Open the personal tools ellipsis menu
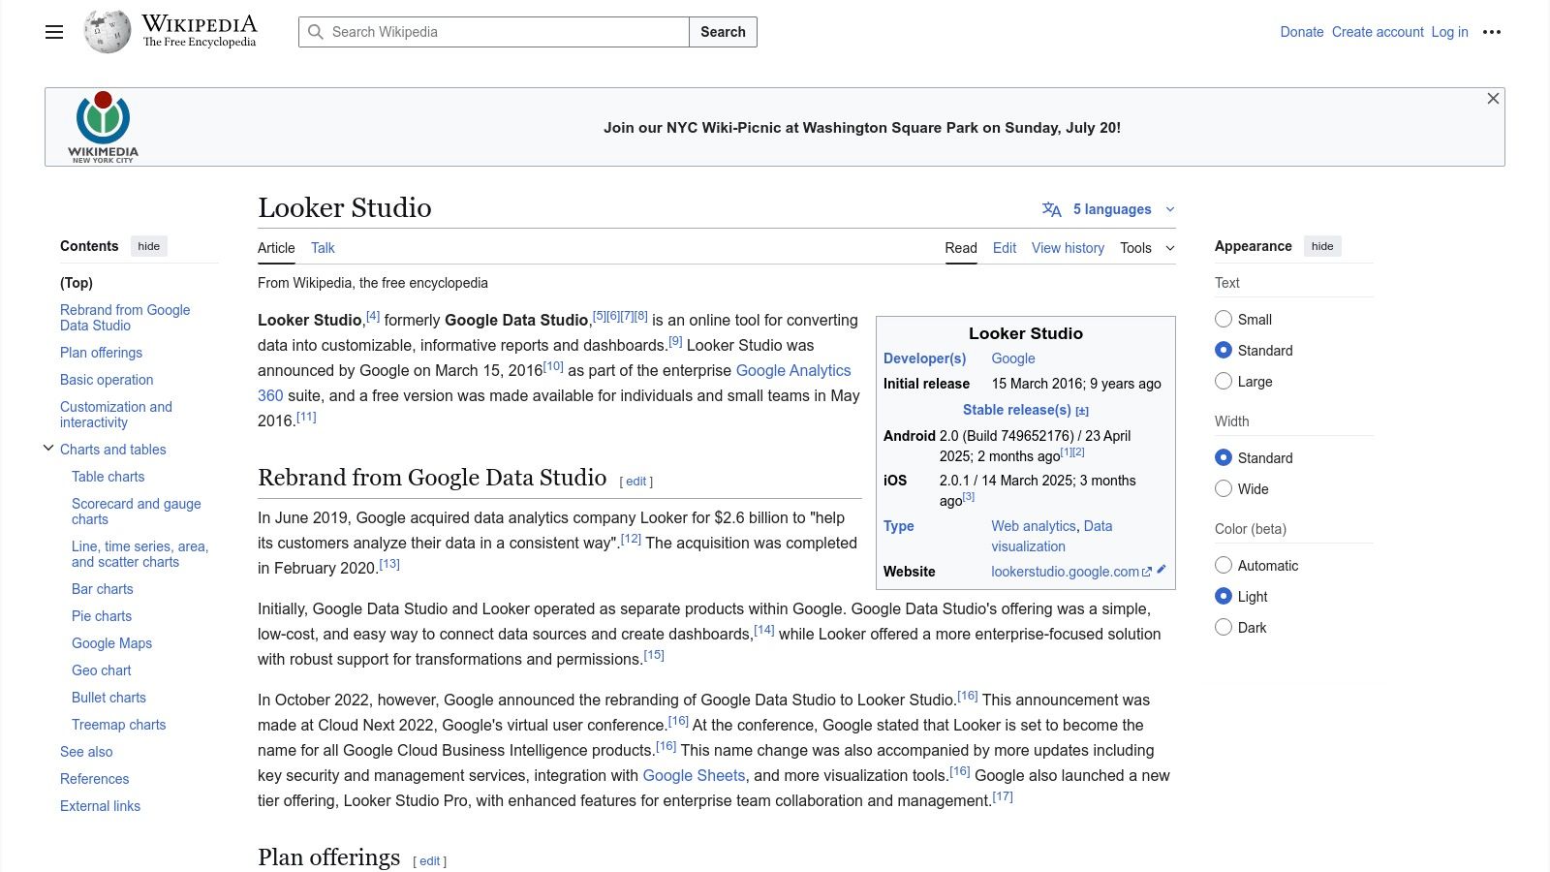The height and width of the screenshot is (872, 1550). (1492, 32)
